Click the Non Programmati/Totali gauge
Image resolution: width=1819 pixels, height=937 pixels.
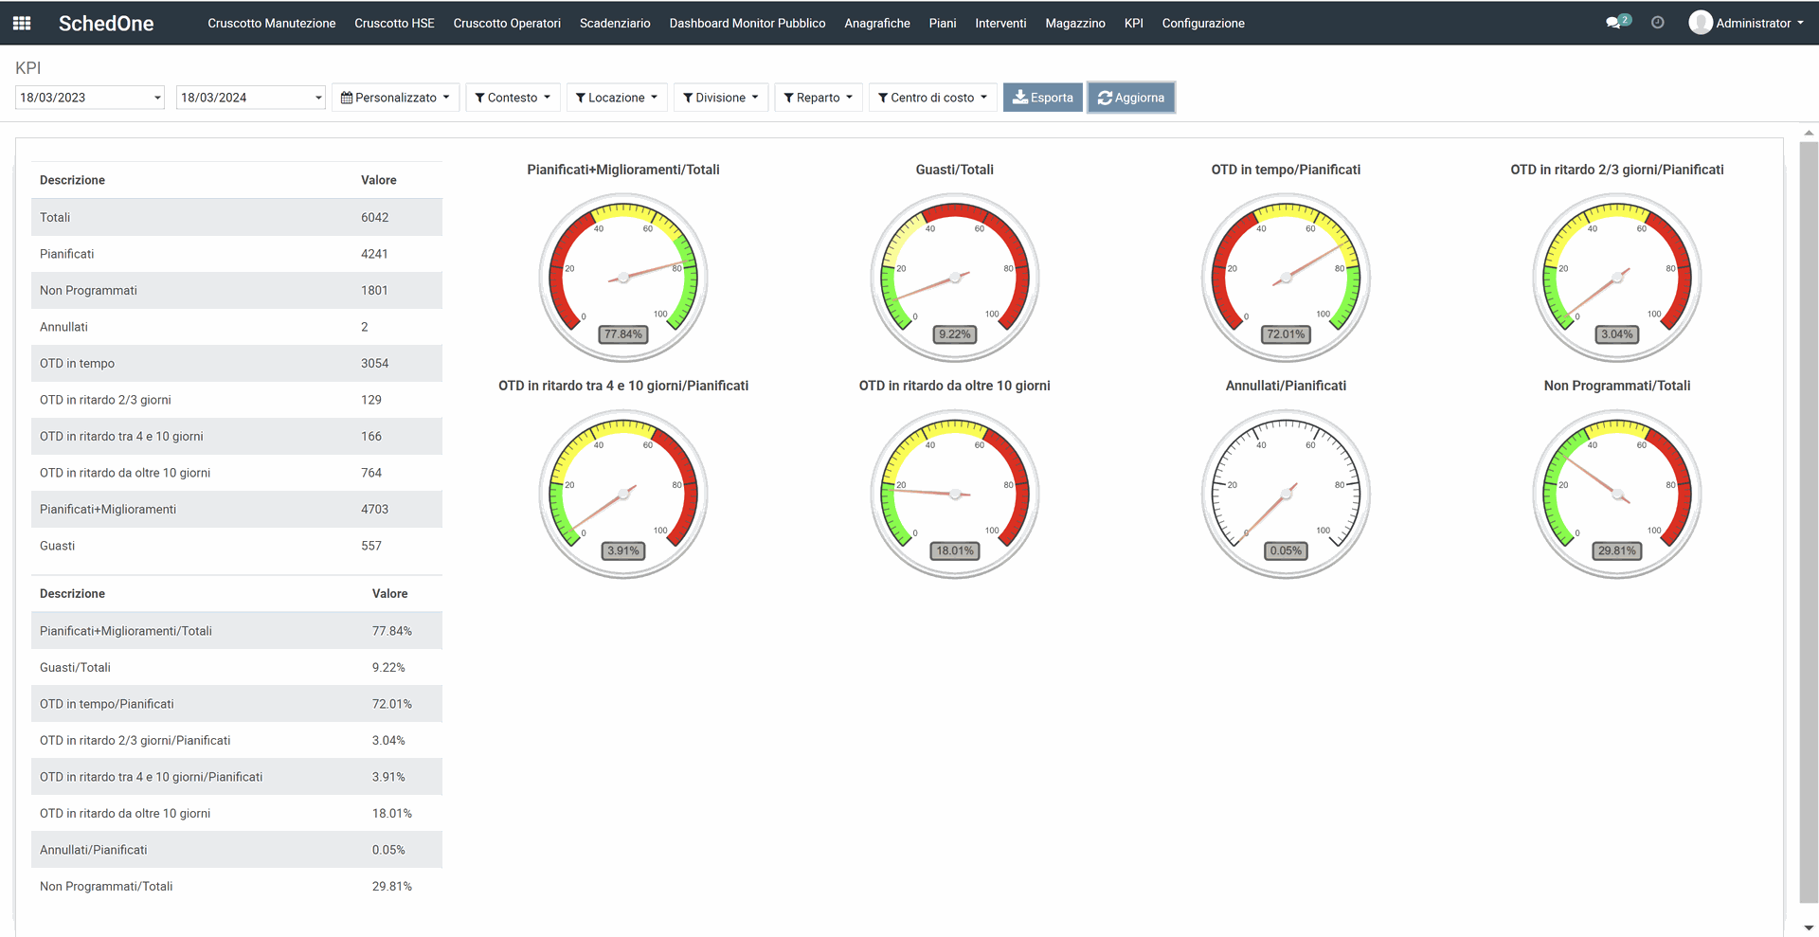point(1616,494)
